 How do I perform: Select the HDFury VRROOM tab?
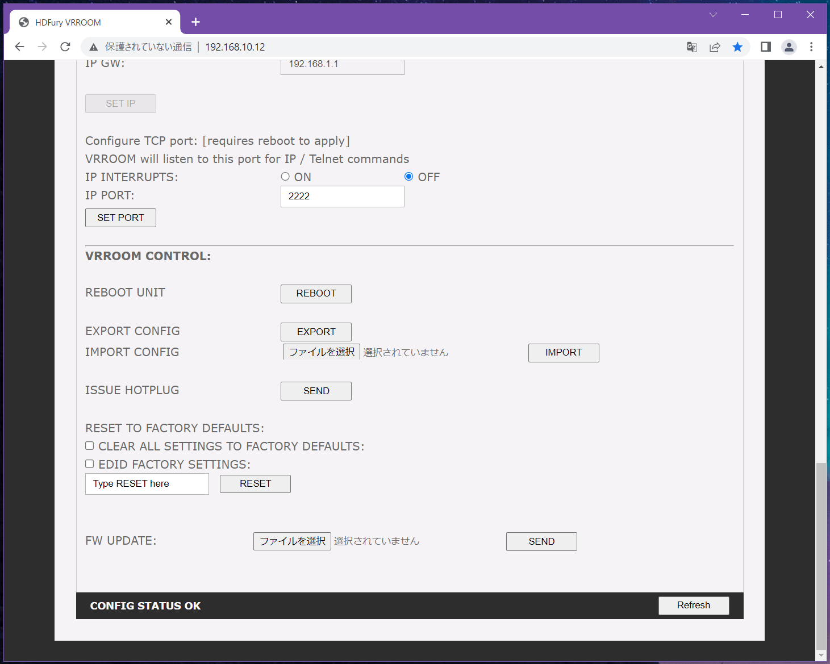pyautogui.click(x=95, y=22)
